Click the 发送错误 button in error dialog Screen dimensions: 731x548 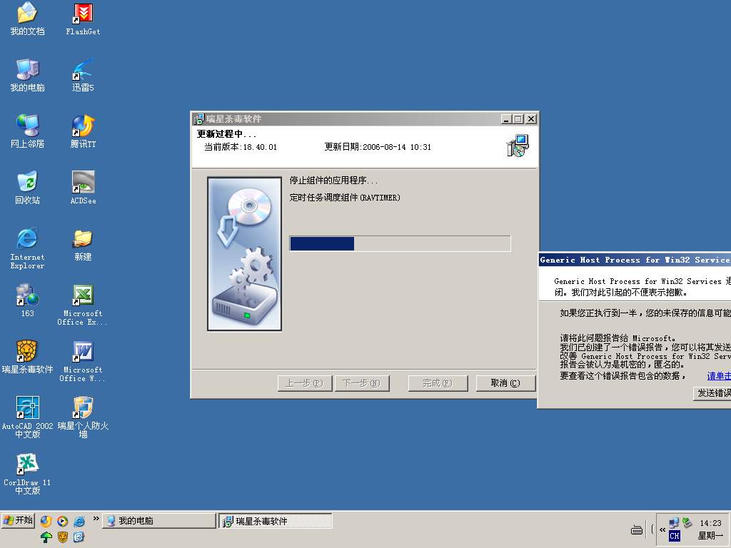[x=712, y=393]
